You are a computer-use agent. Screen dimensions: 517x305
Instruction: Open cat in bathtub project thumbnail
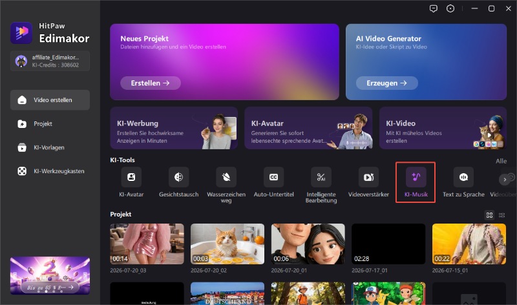pyautogui.click(x=227, y=244)
